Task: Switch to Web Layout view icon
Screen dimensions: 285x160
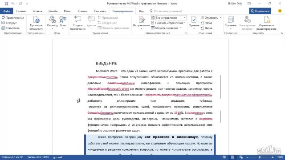Action: pos(241,157)
